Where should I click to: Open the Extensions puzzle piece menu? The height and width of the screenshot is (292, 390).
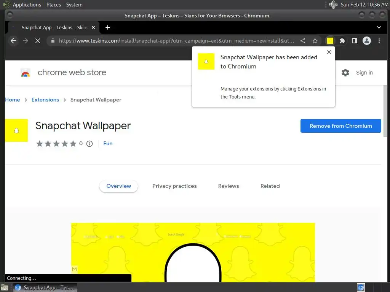(342, 41)
